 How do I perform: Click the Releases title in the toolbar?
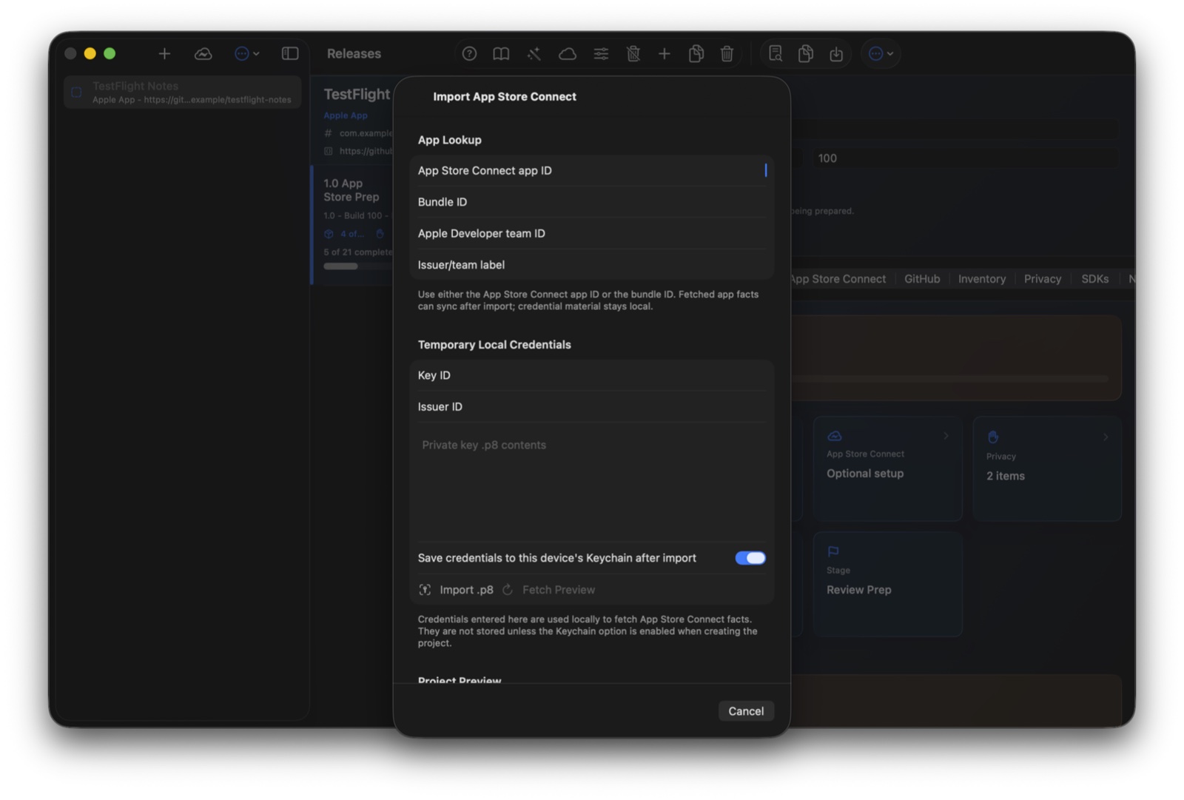354,53
